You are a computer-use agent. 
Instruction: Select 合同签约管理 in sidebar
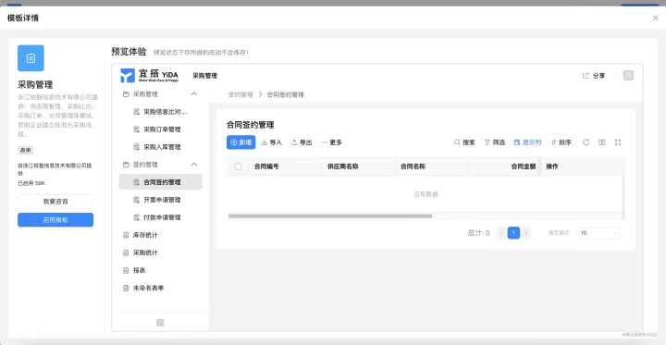(x=161, y=182)
